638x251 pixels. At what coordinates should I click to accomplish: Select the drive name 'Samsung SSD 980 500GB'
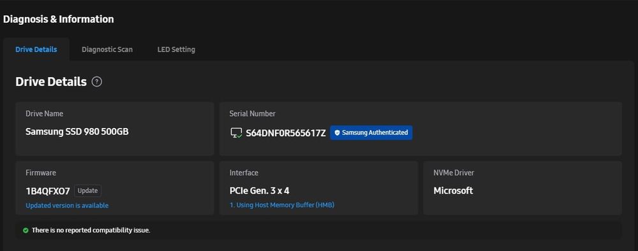tap(77, 132)
